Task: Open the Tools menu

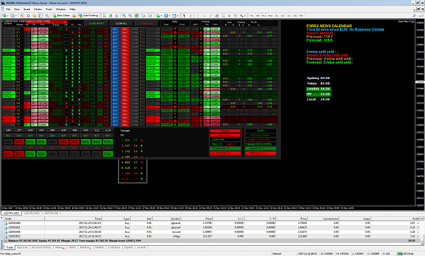Action: [x=49, y=10]
